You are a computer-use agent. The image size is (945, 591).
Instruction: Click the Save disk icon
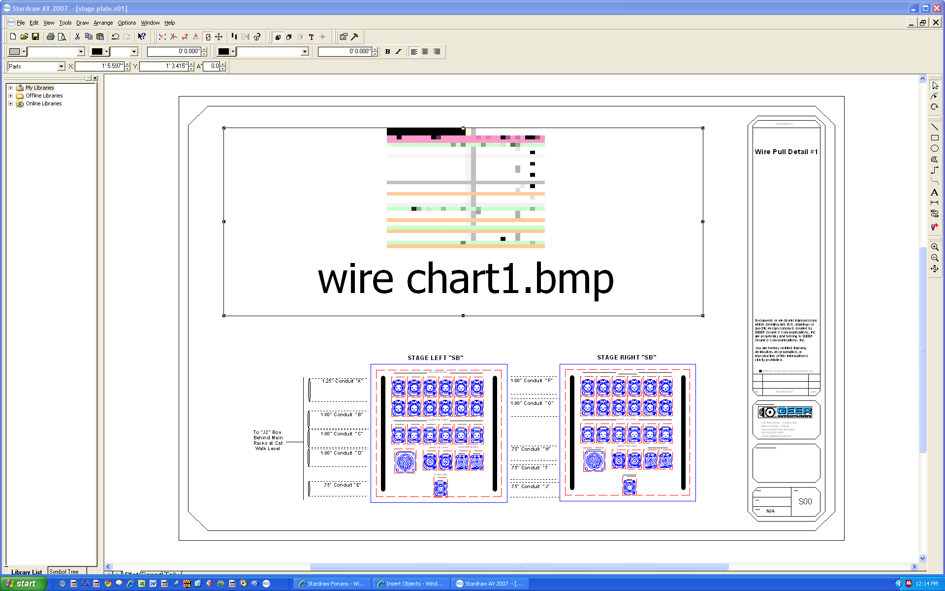coord(35,37)
